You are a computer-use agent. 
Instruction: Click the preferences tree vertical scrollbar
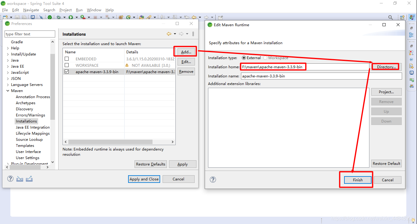[x=52, y=87]
